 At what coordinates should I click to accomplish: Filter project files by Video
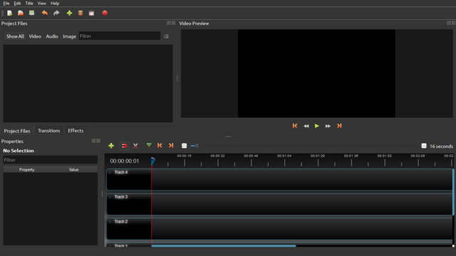click(35, 36)
